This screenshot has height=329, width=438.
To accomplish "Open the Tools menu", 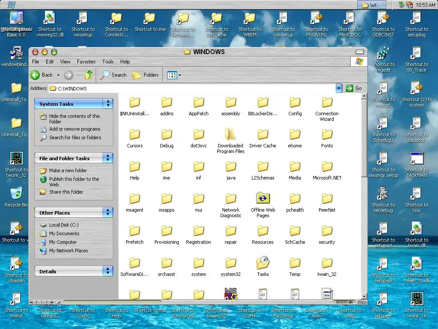I will click(108, 62).
